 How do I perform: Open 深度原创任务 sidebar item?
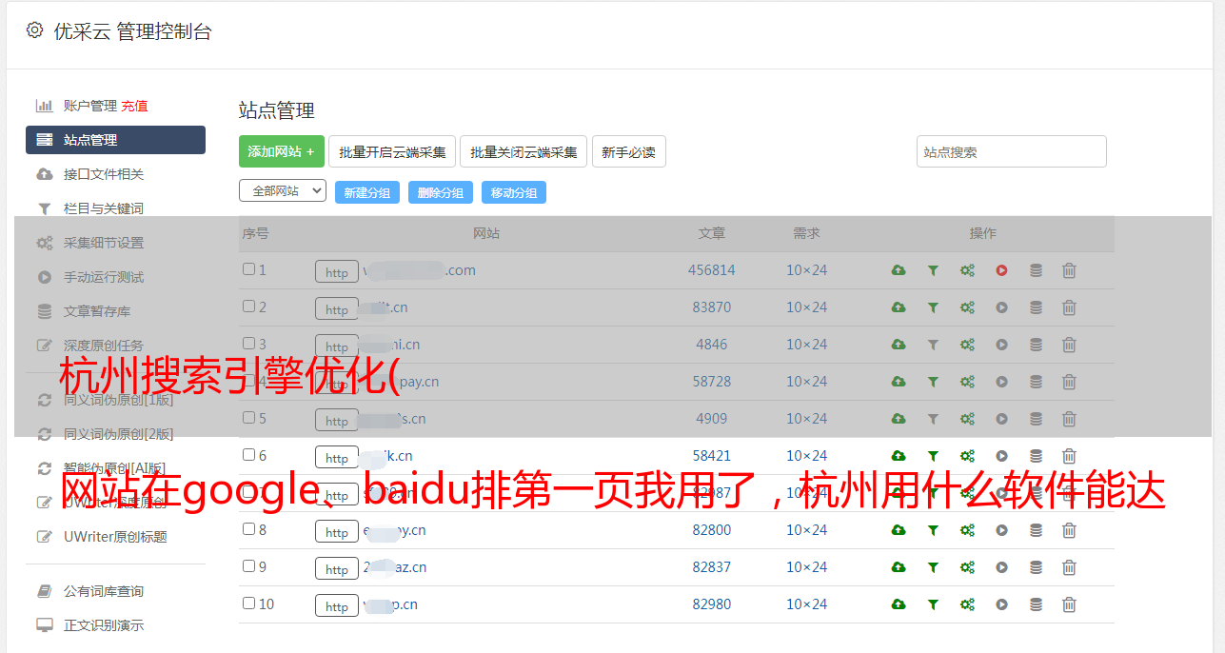[104, 346]
